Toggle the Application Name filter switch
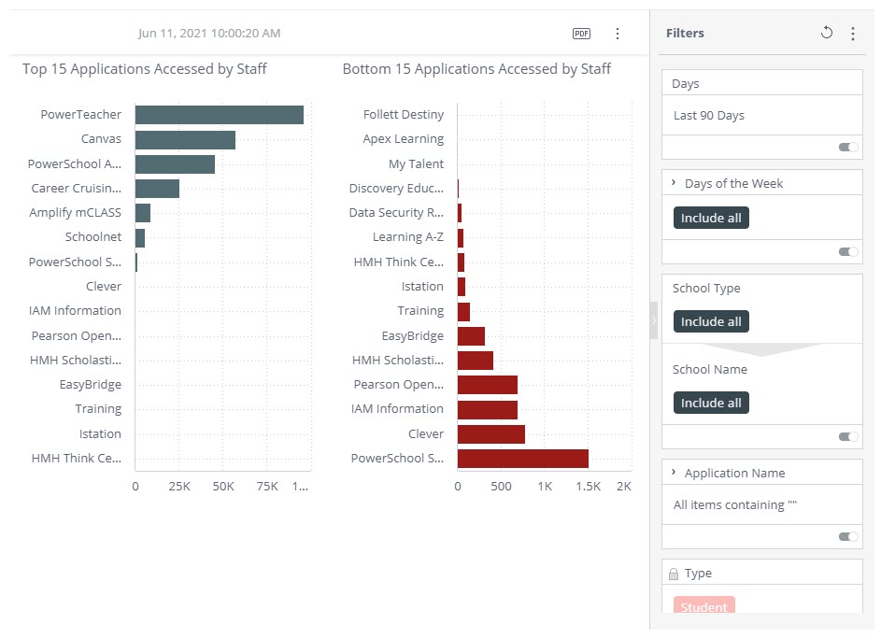 [848, 536]
